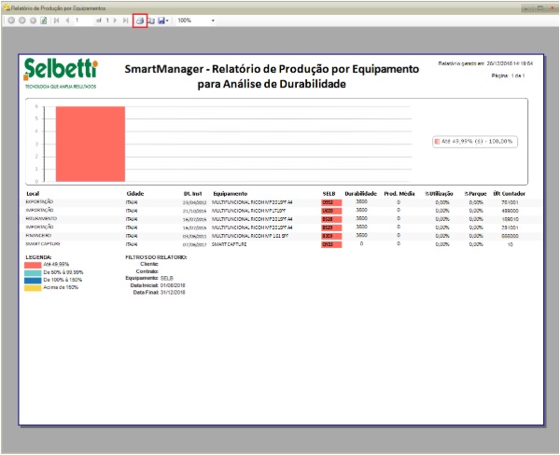Click the Equipamento filter value SELB
560x455 pixels.
[x=167, y=278]
